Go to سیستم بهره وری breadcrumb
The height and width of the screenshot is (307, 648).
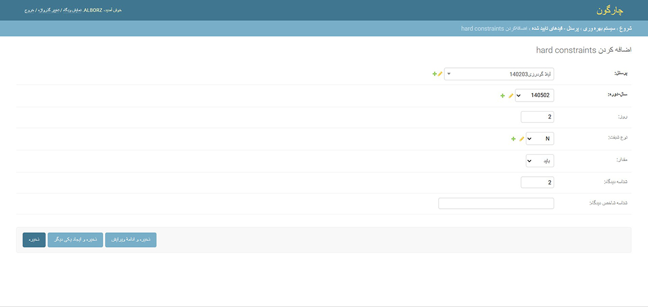(599, 29)
